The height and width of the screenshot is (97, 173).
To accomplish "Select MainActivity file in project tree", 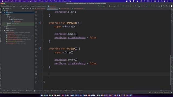I will click(x=16, y=22).
